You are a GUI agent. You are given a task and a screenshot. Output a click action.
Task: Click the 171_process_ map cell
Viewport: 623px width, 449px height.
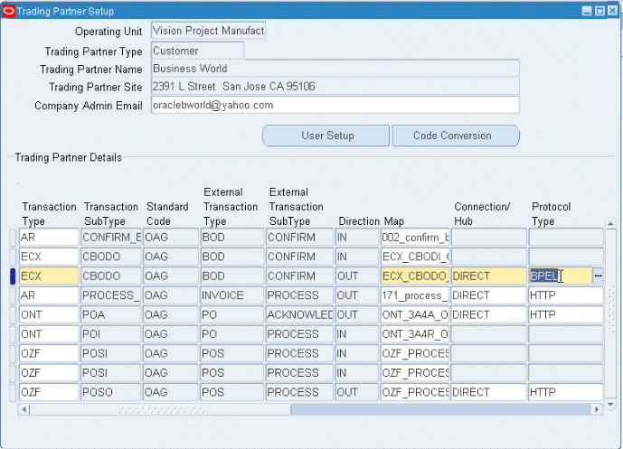[415, 295]
